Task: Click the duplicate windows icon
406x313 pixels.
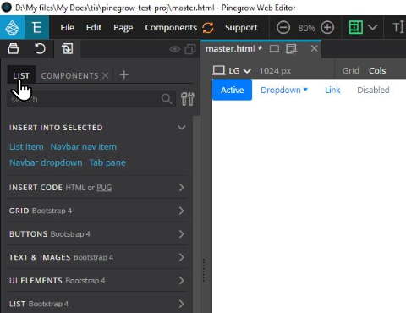Action: click(190, 49)
